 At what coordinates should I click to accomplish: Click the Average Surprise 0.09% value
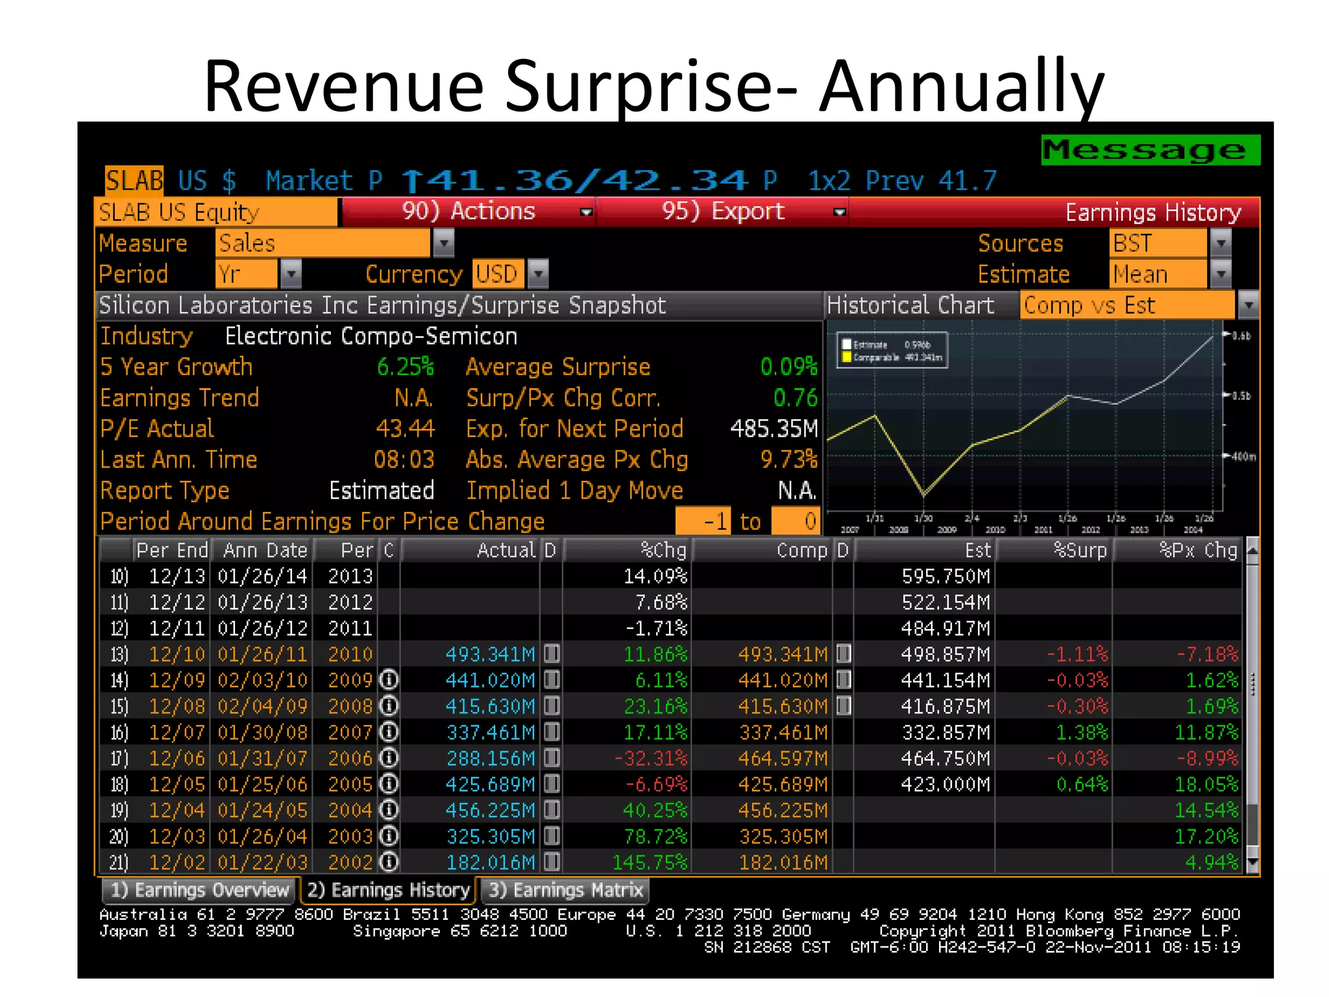click(x=788, y=367)
